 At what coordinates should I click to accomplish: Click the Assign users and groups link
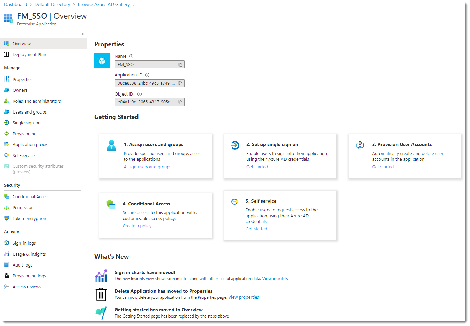[147, 167]
